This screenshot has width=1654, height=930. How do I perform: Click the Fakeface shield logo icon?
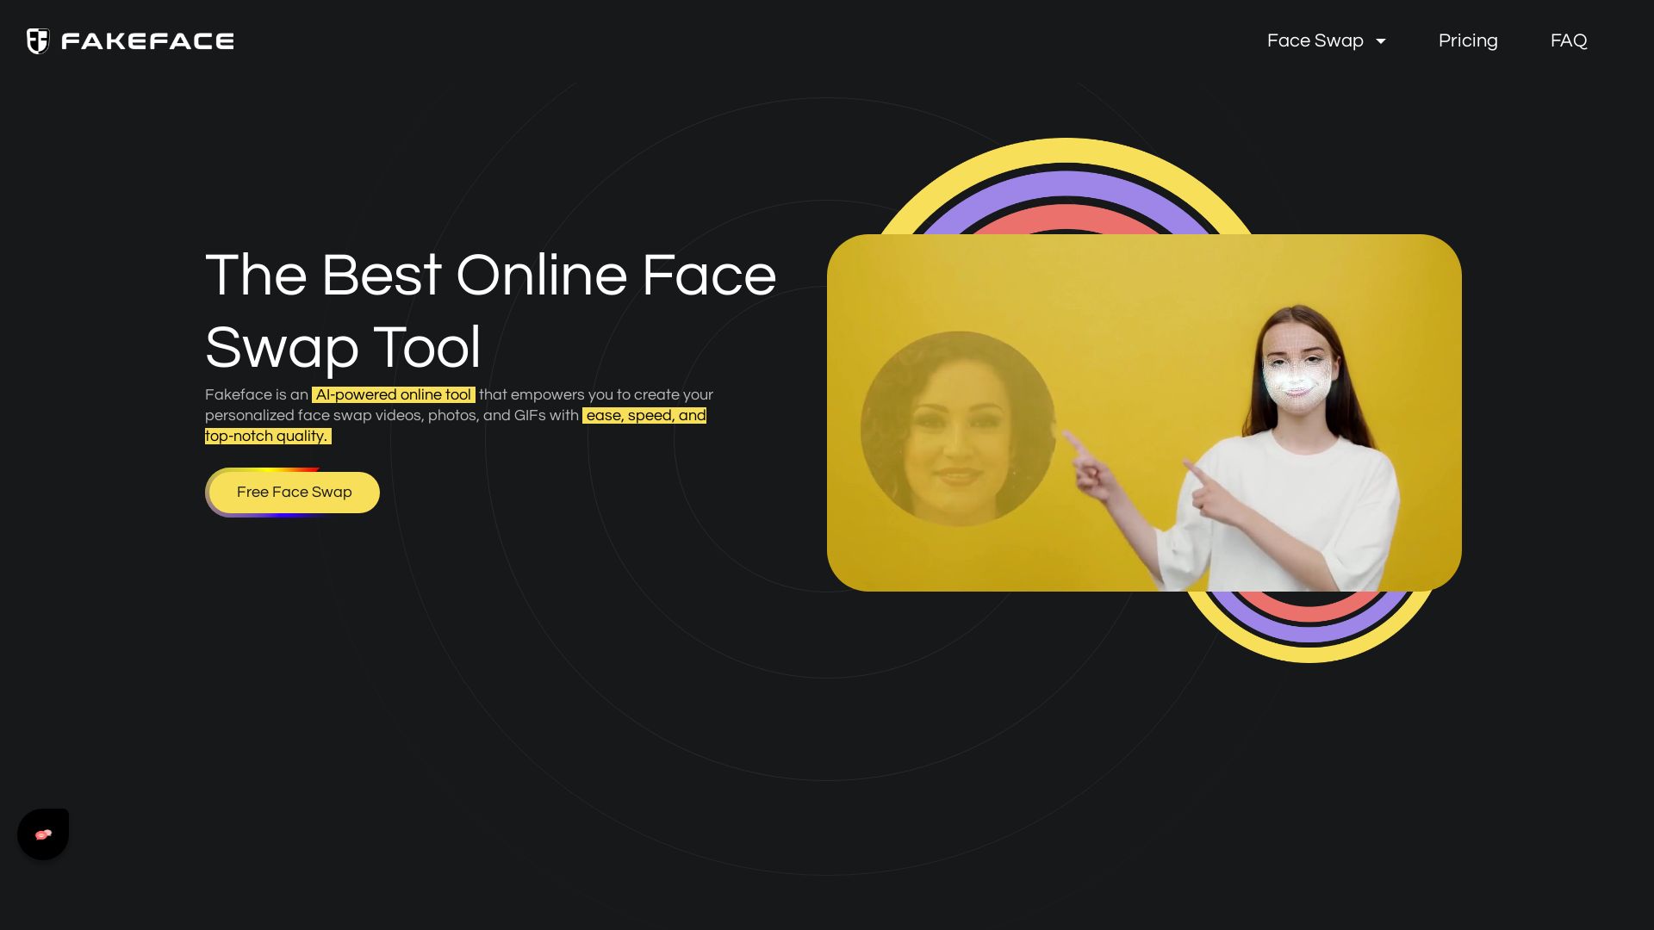point(38,40)
